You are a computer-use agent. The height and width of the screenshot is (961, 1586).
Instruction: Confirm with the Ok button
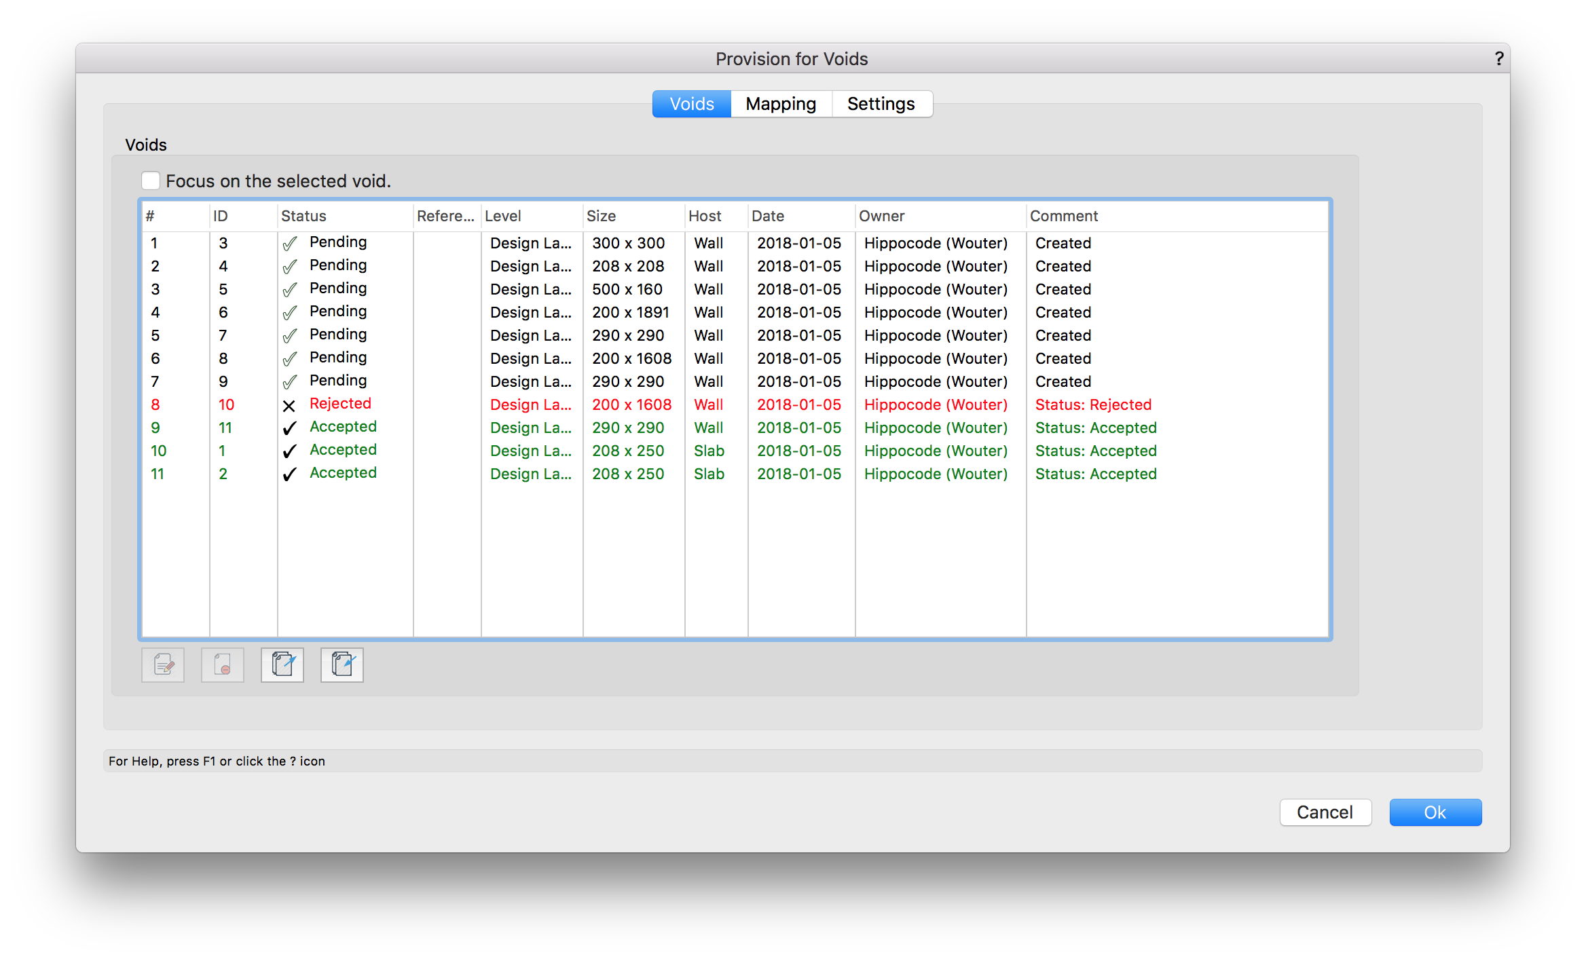click(1435, 812)
